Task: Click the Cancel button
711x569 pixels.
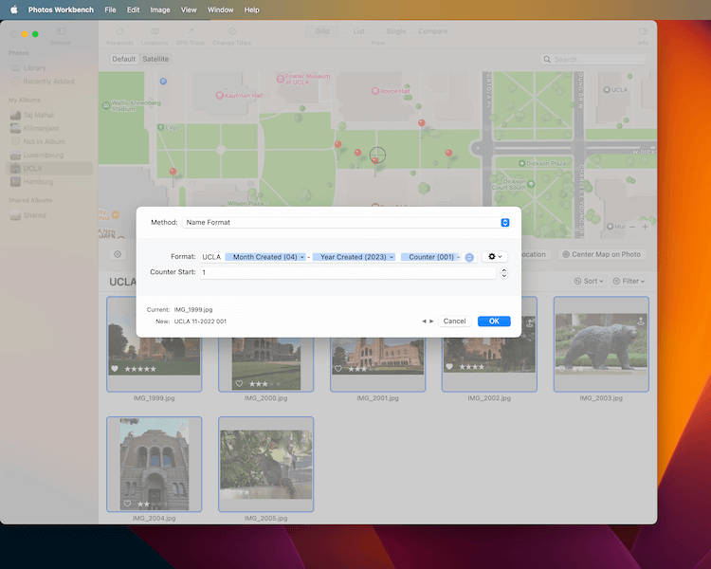Action: pyautogui.click(x=454, y=321)
